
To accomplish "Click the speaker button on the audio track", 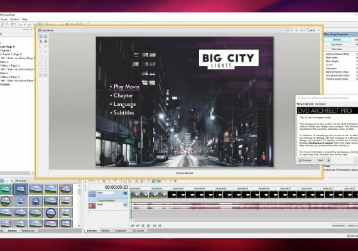I will click(x=125, y=205).
